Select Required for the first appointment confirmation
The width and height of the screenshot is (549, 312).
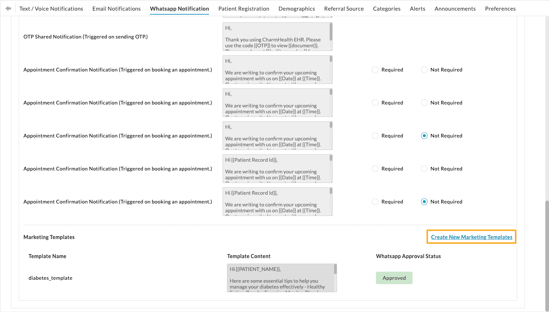click(x=375, y=70)
